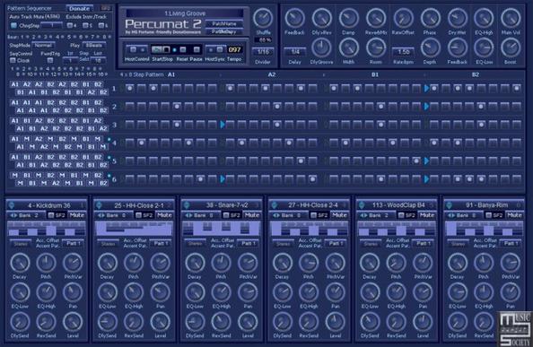Activate first step of track 1 in A1
533x347 pixels.
pyautogui.click(x=129, y=89)
